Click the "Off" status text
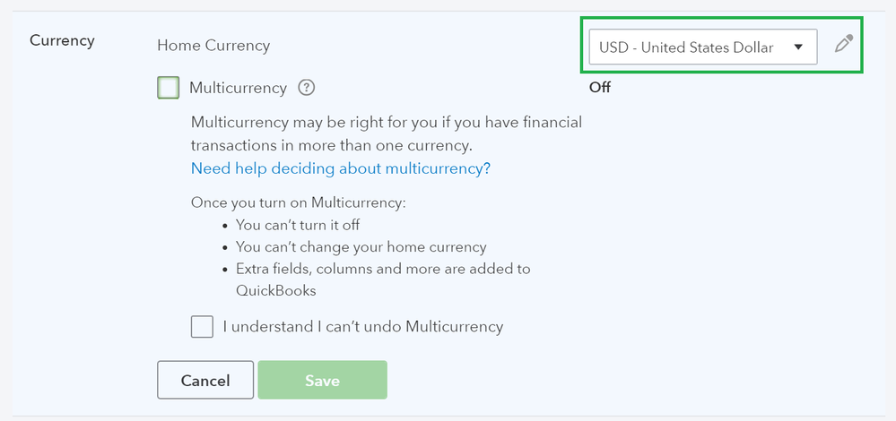Viewport: 896px width, 421px height. click(600, 88)
